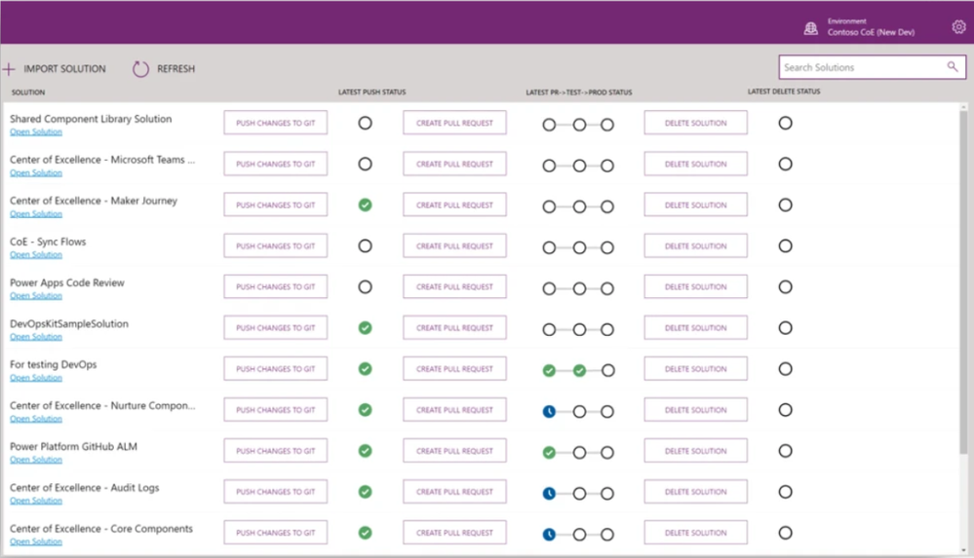Create Pull Request for For testing DevOps
The height and width of the screenshot is (558, 974).
(x=454, y=369)
